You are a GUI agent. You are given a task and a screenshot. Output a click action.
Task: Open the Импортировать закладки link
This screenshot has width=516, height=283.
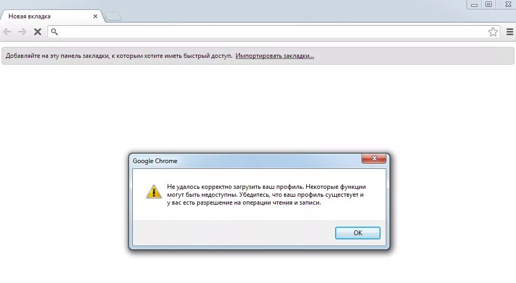pyautogui.click(x=275, y=56)
